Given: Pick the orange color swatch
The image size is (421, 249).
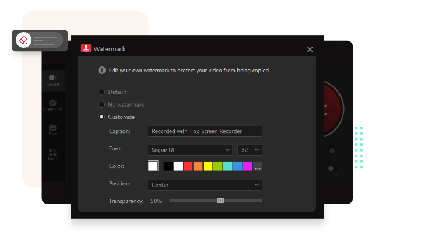Looking at the screenshot, I should tap(198, 166).
